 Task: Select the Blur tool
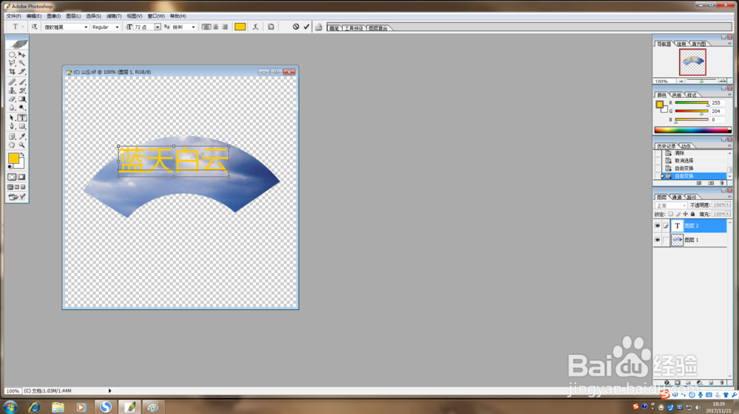[x=13, y=107]
